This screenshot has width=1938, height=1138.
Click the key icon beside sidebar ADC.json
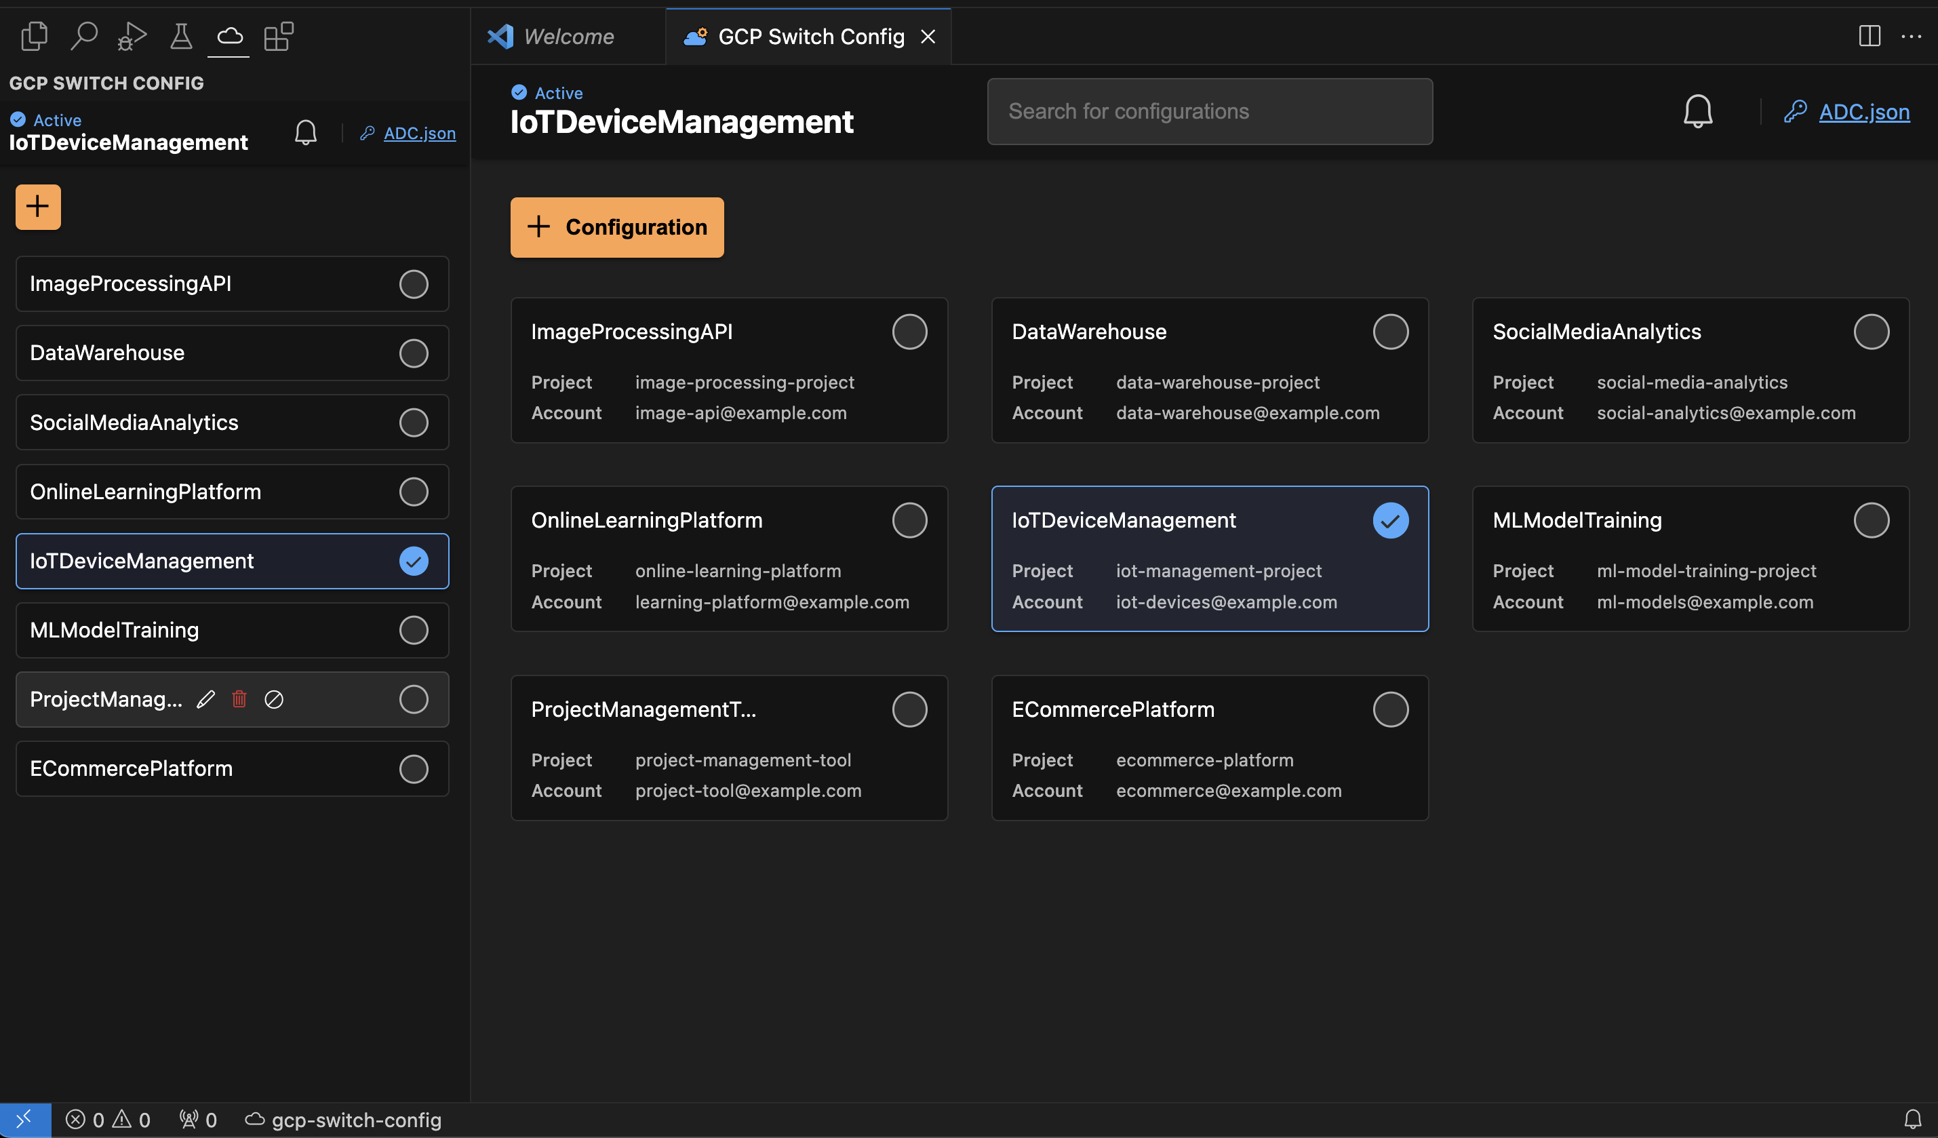(x=367, y=133)
